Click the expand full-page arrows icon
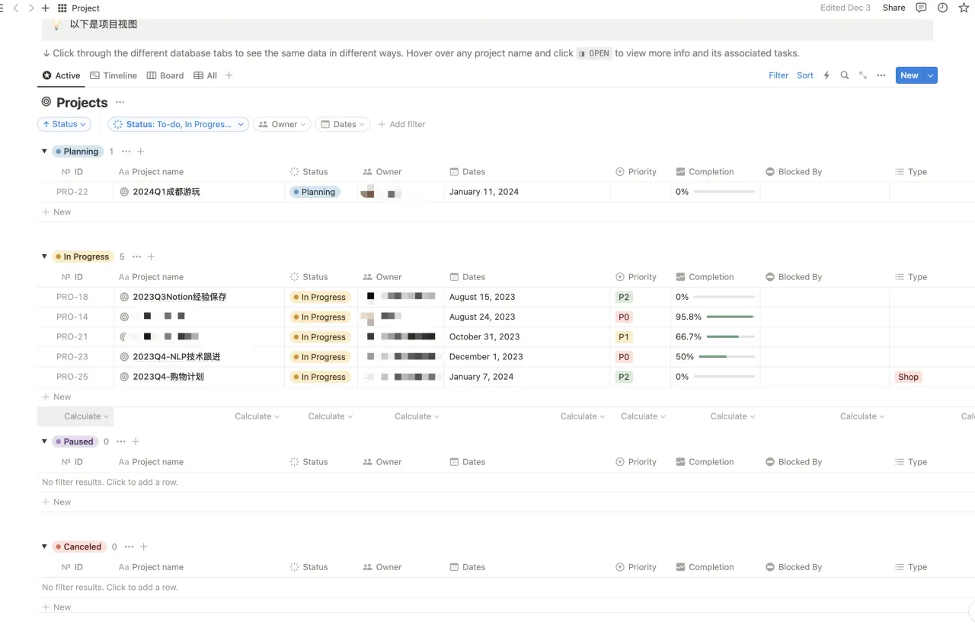The height and width of the screenshot is (631, 975). click(x=862, y=75)
